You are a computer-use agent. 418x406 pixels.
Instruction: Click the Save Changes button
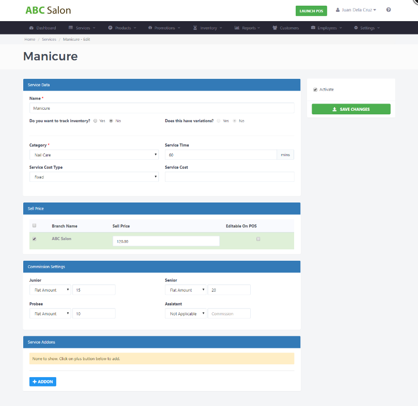351,109
